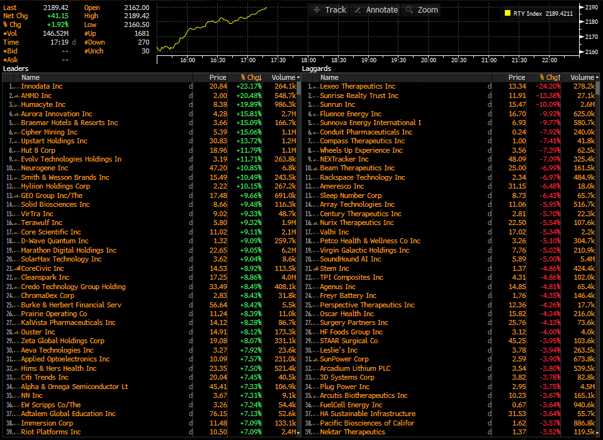Click the Laggards Price column header

(517, 77)
